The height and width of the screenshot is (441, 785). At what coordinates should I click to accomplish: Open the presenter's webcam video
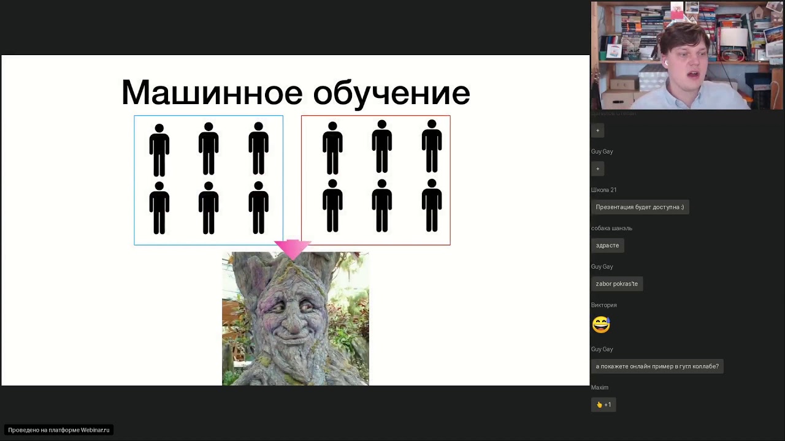click(x=687, y=56)
